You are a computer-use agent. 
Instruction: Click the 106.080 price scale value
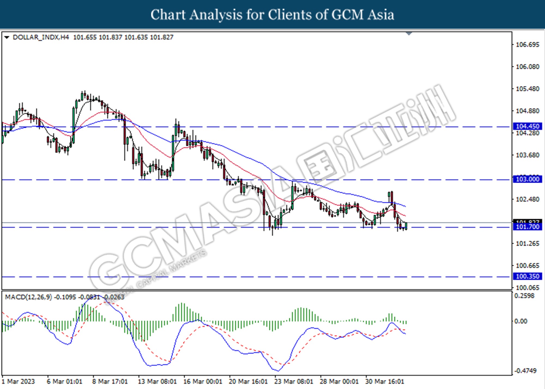[x=528, y=67]
